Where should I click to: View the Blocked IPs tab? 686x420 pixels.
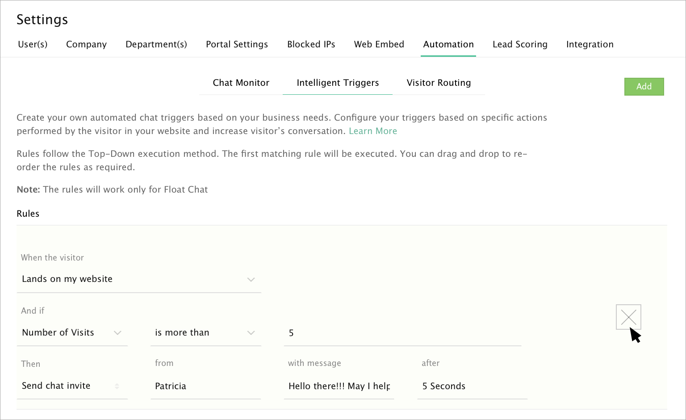(311, 44)
